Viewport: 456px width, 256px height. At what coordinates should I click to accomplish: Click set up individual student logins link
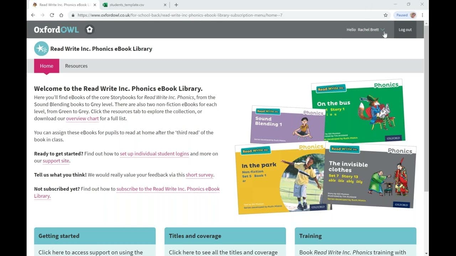pyautogui.click(x=154, y=154)
